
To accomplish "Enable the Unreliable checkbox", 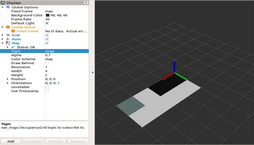I will 47,87.
